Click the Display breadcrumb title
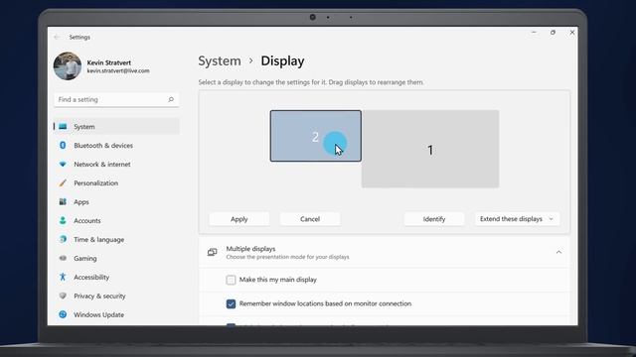Screen dimensions: 636x357 point(282,61)
